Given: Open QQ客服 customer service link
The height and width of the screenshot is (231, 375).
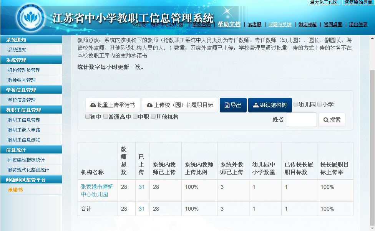Looking at the screenshot, I should pyautogui.click(x=254, y=24).
